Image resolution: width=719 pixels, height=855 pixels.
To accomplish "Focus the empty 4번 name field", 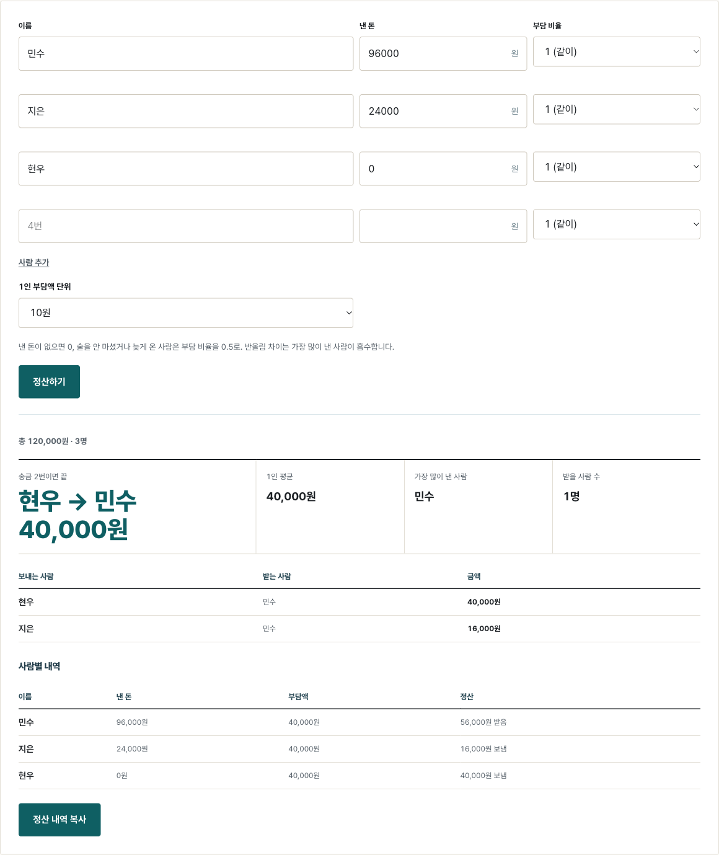I will [x=186, y=226].
